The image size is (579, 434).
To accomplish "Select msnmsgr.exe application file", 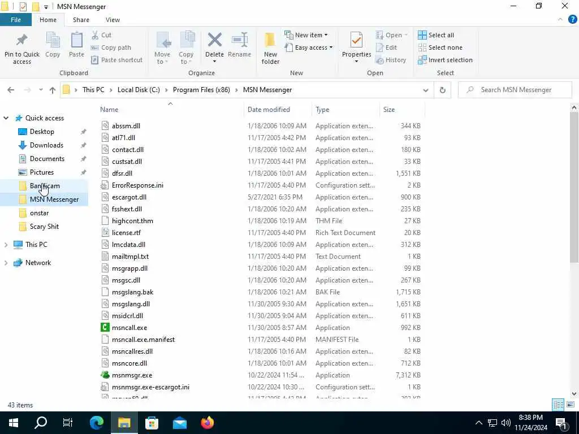I will coord(132,375).
